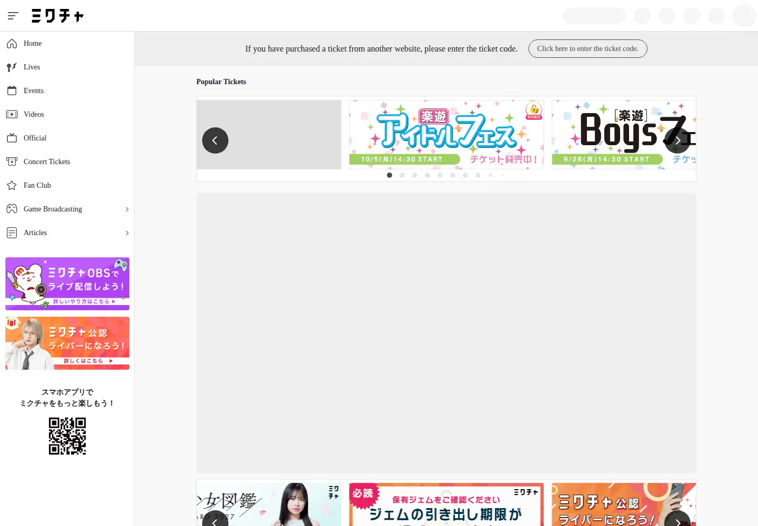Screen dimensions: 758x526
Task: Open the ミクチャ OBS live streaming banner
Action: pyautogui.click(x=67, y=284)
